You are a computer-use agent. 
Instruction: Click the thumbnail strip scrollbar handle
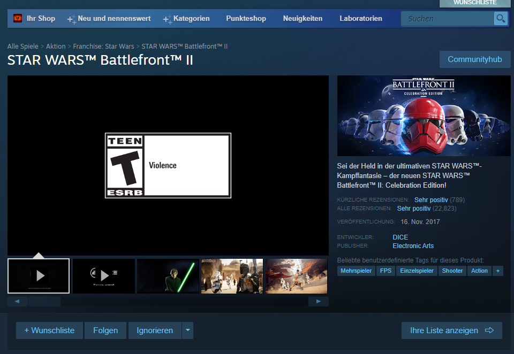44,301
